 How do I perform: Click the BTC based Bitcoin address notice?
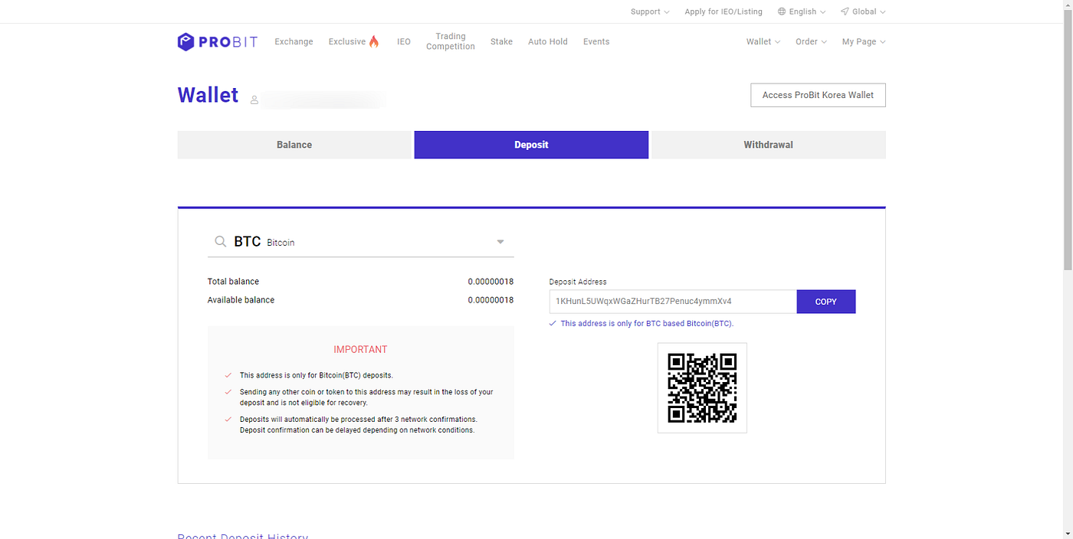click(x=647, y=323)
